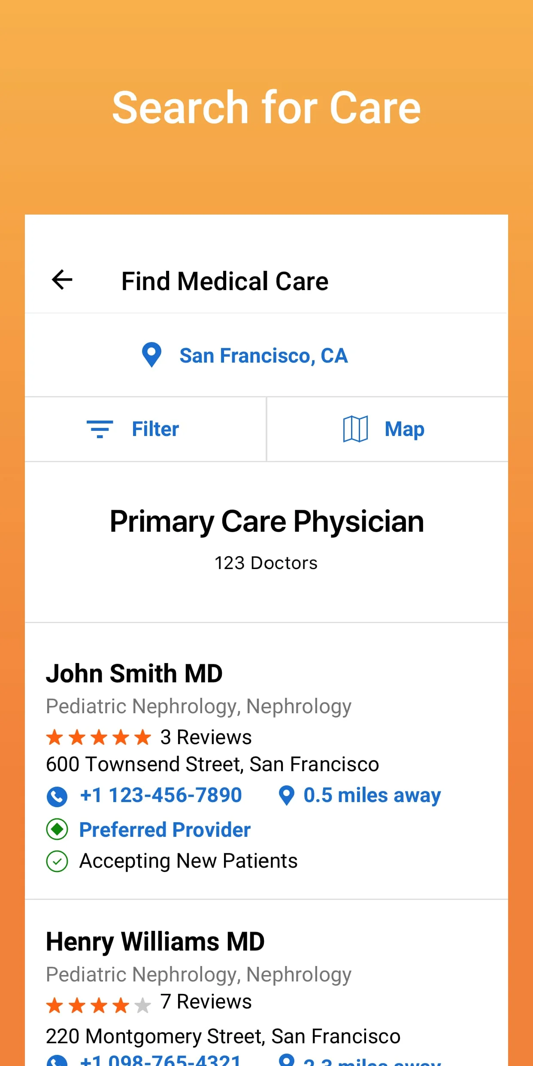Viewport: 533px width, 1066px height.
Task: Click Henry Williams' four-star rating
Action: (99, 1005)
